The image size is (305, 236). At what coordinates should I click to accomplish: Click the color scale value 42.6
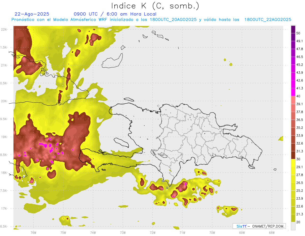pos(299,80)
